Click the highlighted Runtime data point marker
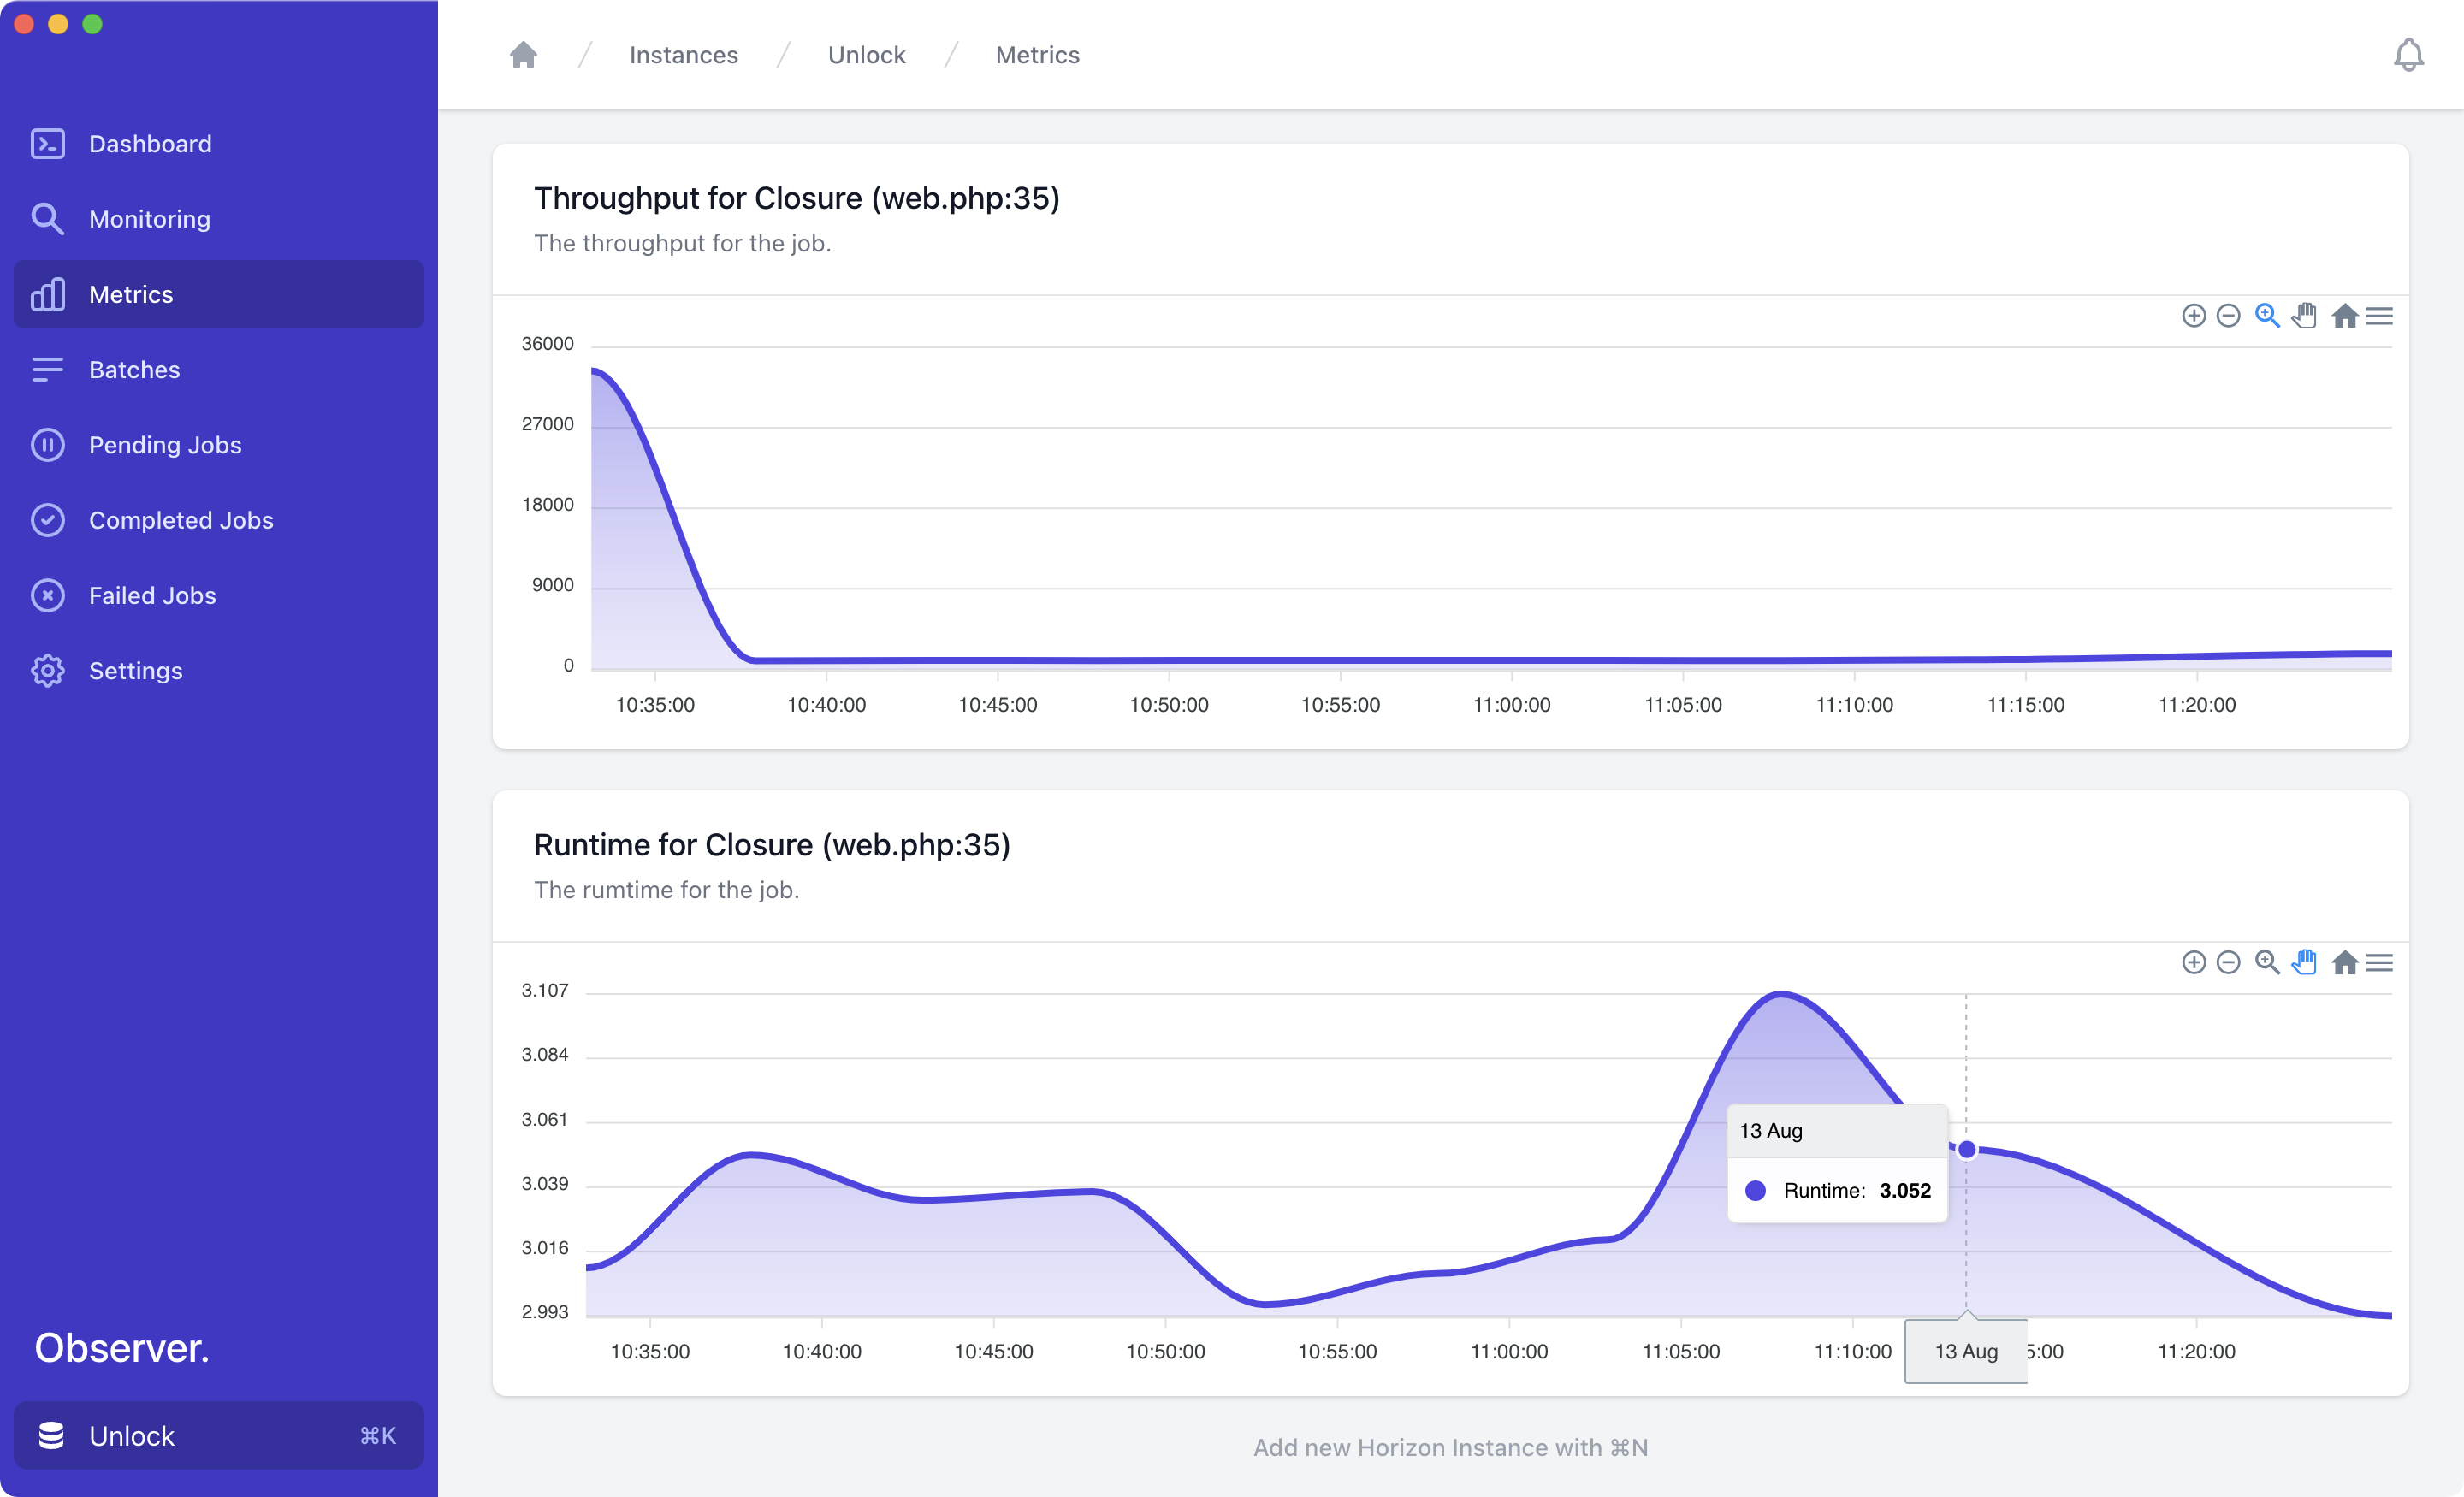 pos(1966,1150)
